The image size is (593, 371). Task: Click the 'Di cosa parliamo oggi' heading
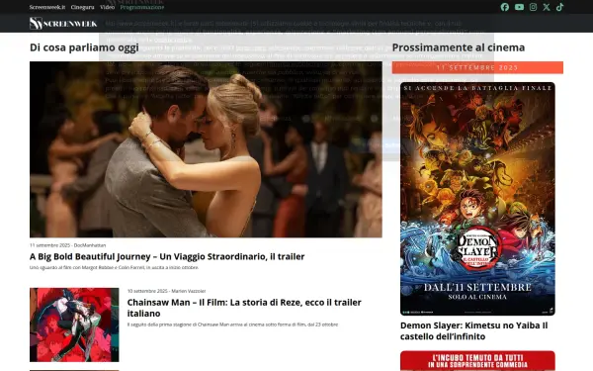point(84,47)
